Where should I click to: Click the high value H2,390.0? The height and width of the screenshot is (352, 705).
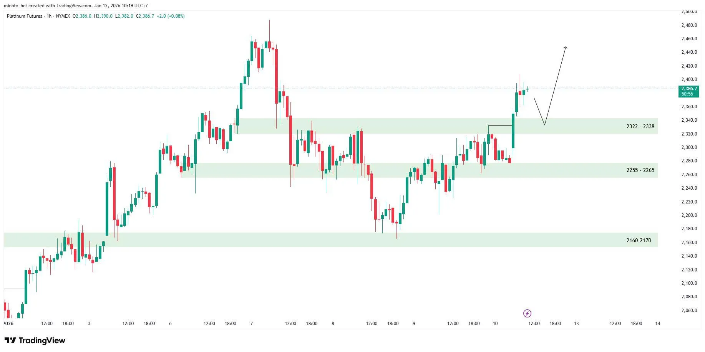click(x=103, y=16)
